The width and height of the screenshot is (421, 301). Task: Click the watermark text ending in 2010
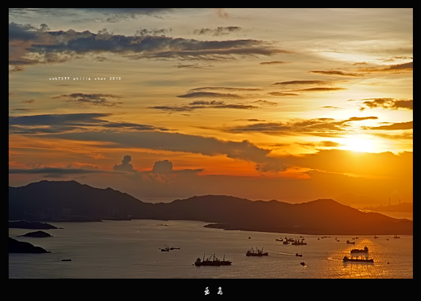tap(85, 78)
